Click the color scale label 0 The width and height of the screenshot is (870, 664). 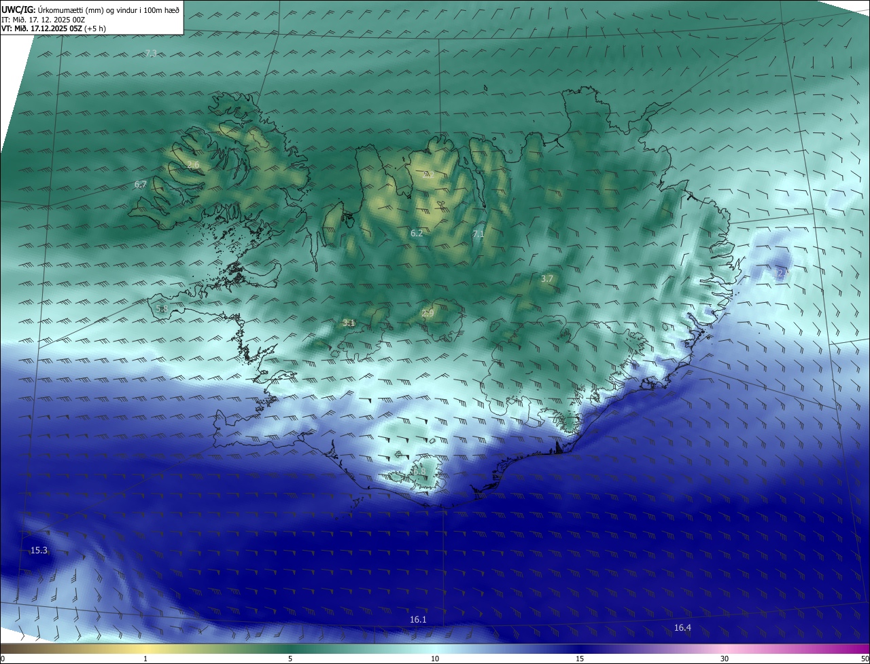[3, 659]
